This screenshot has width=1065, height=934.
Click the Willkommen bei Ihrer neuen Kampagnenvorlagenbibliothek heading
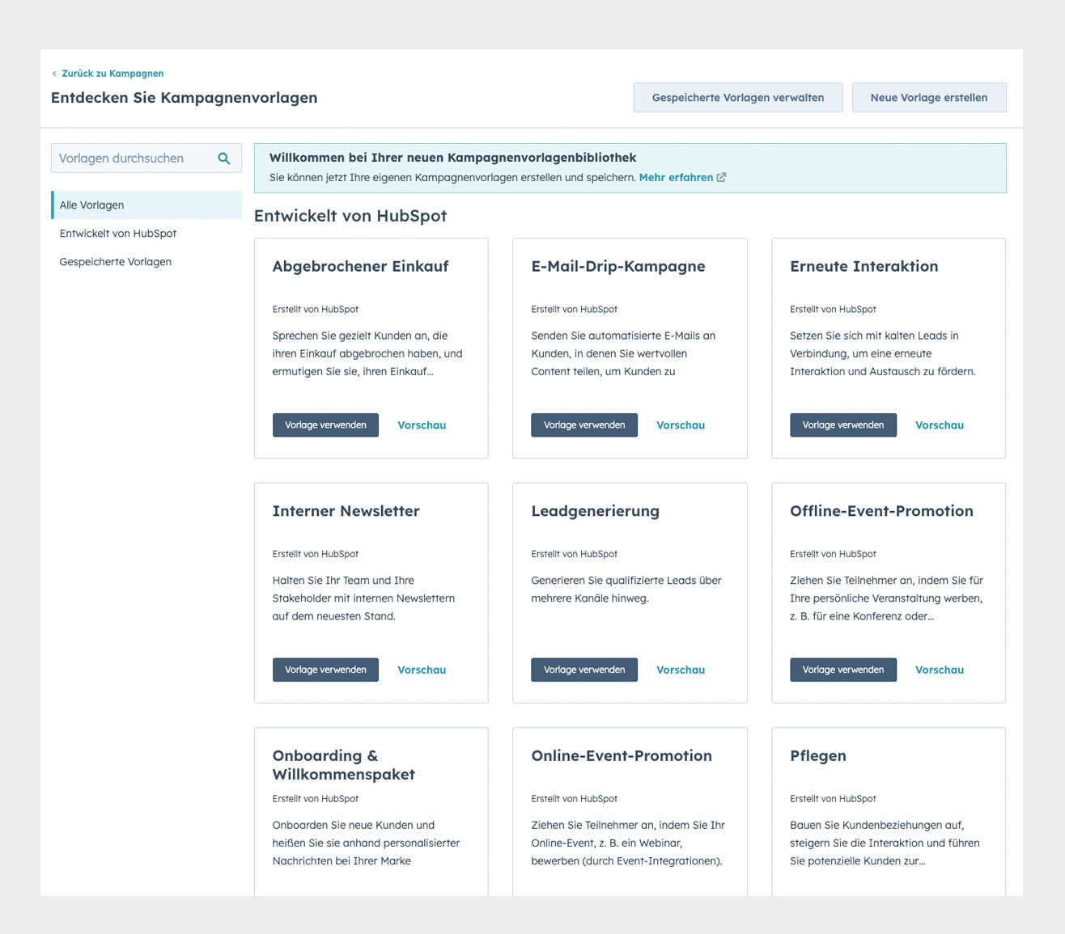(x=452, y=158)
